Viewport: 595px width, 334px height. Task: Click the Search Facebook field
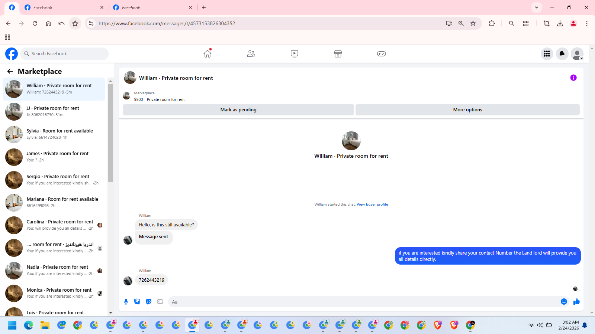click(x=64, y=54)
